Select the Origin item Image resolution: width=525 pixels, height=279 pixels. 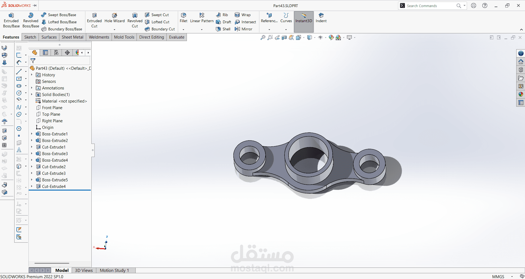tap(45, 127)
